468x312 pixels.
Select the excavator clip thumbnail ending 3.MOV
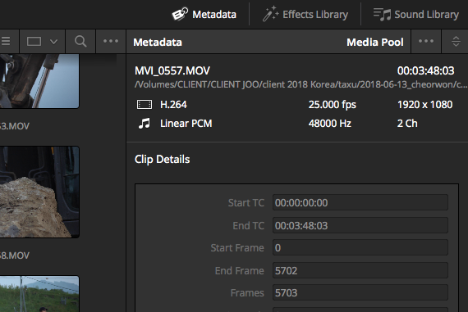pyautogui.click(x=39, y=81)
